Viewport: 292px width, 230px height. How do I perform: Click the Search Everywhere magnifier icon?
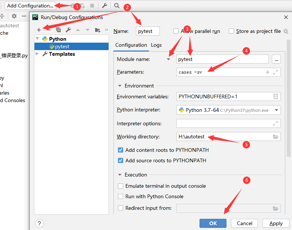pyautogui.click(x=117, y=6)
